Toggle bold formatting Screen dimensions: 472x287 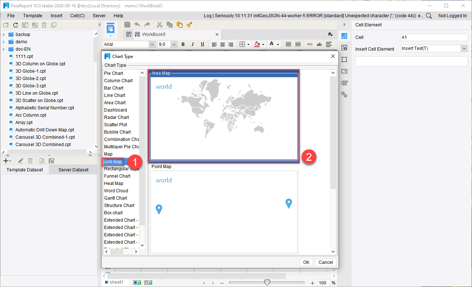pyautogui.click(x=183, y=44)
